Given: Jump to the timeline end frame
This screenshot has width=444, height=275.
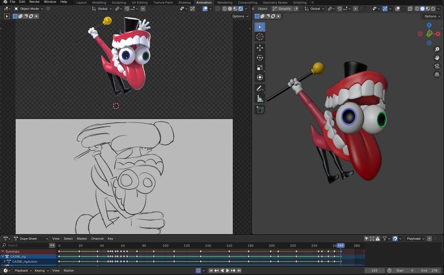Looking at the screenshot, I should coord(239,271).
